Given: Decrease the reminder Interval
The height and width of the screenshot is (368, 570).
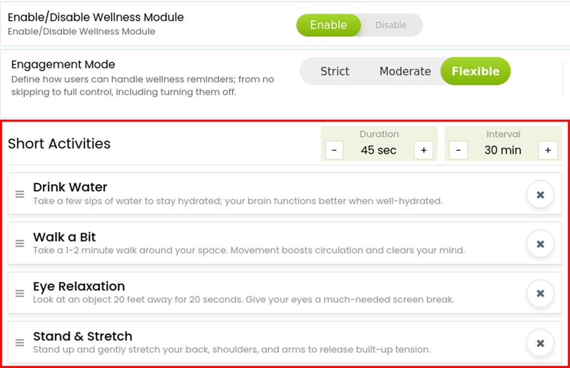Looking at the screenshot, I should (458, 150).
